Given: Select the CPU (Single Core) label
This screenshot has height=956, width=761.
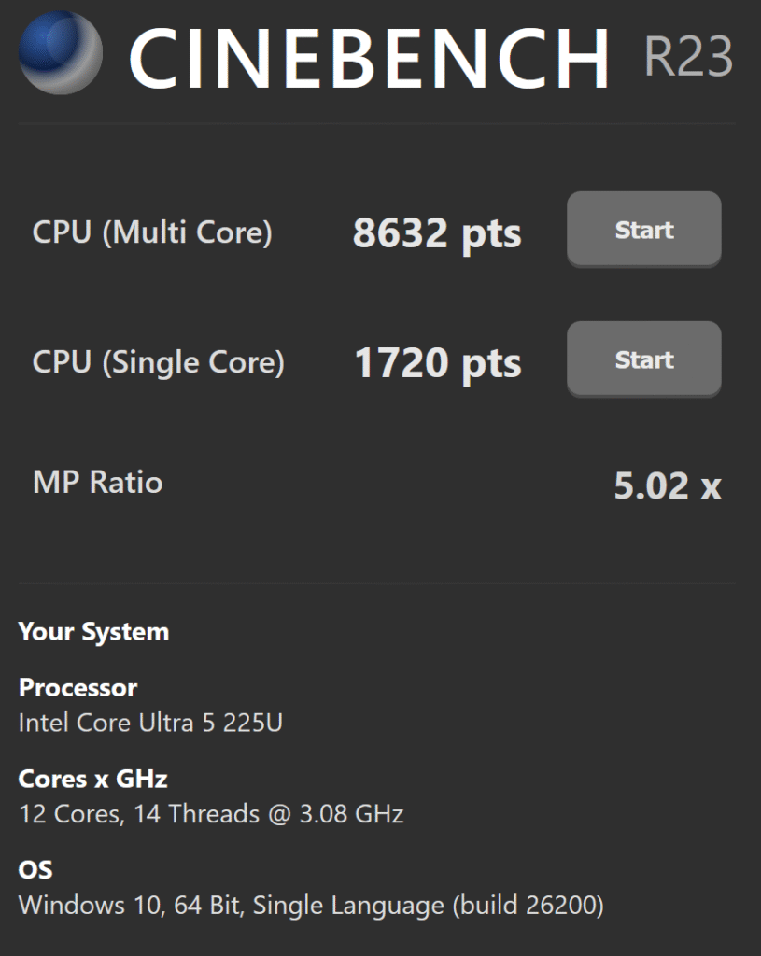Looking at the screenshot, I should 158,361.
